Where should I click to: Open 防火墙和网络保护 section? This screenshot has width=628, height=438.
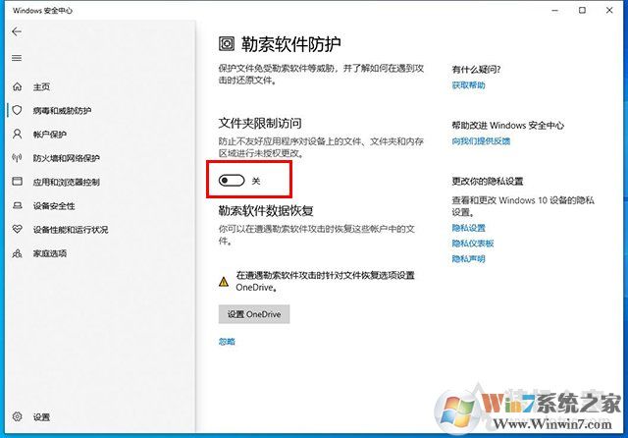point(67,158)
